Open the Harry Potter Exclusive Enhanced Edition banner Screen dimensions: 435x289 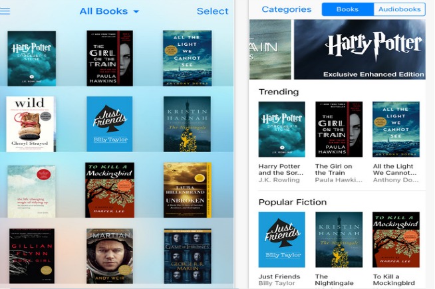click(x=360, y=49)
